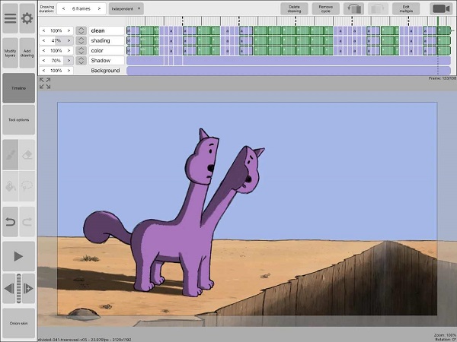Increase the shading layer opacity

coord(69,41)
